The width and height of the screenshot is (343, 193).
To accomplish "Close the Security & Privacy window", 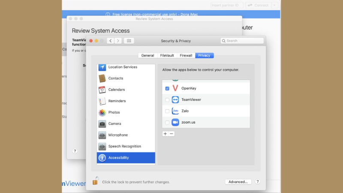I will [91, 41].
